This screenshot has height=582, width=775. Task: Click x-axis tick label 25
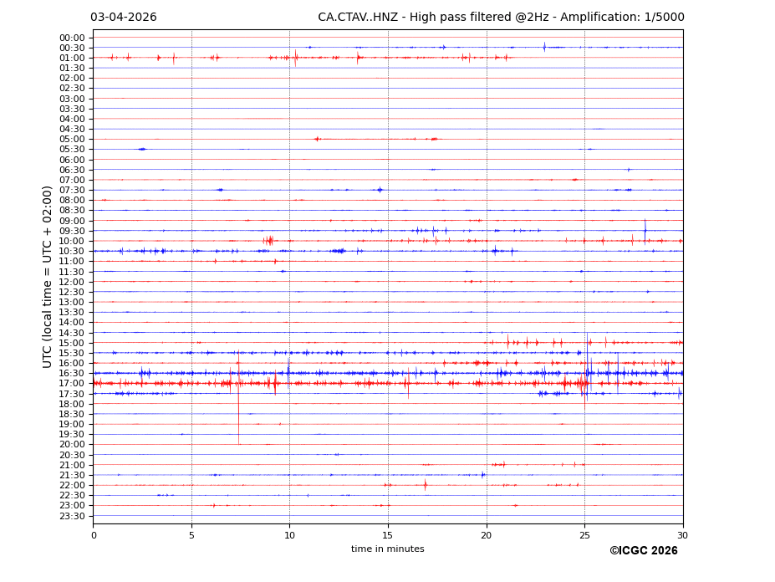tap(584, 535)
